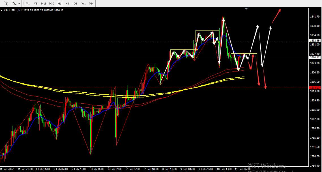Open the arrows tool dropdown arrow
The image size is (322, 172).
[x=19, y=3]
